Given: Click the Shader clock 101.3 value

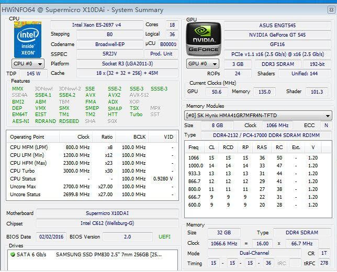Looking at the screenshot, I should click(317, 92).
